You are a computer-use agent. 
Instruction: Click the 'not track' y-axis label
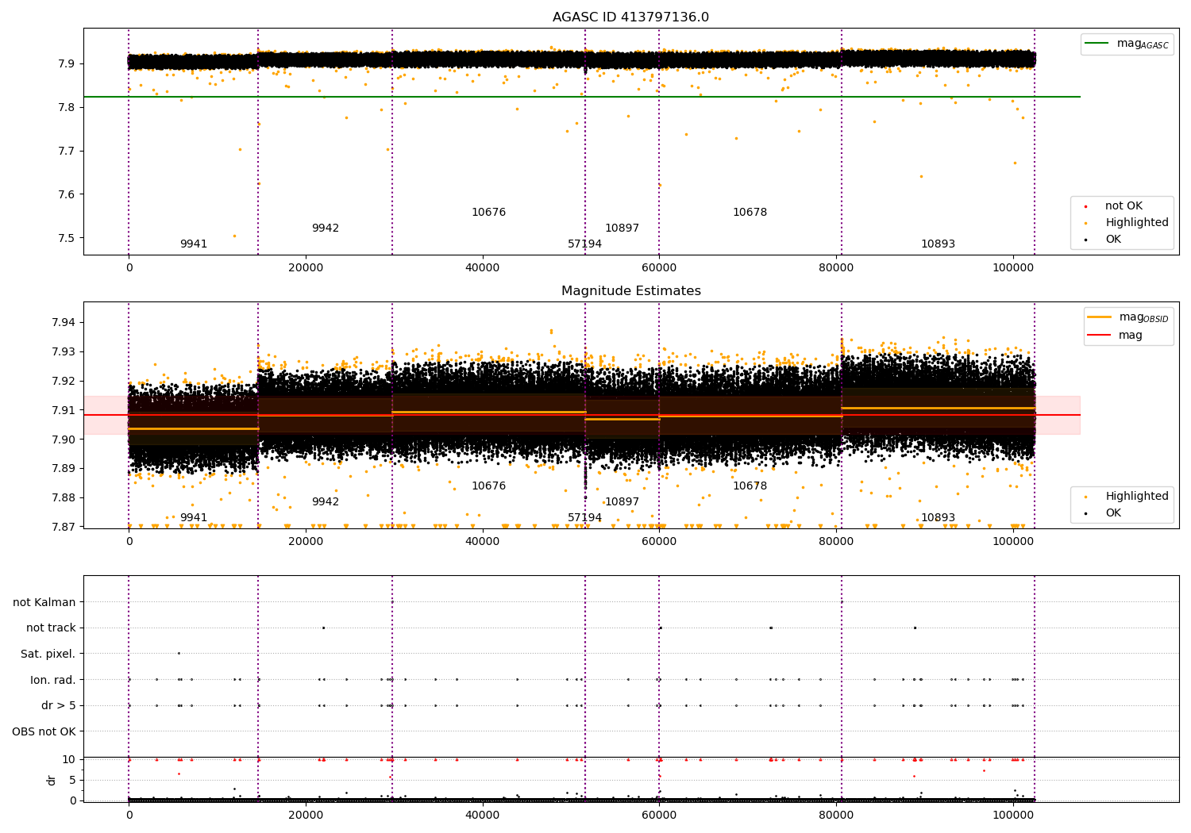(x=51, y=628)
